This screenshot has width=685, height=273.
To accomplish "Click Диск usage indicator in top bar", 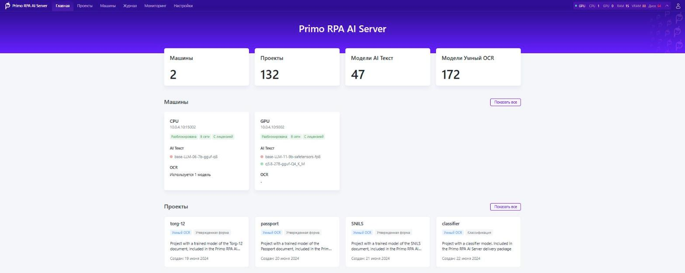I will [x=654, y=6].
